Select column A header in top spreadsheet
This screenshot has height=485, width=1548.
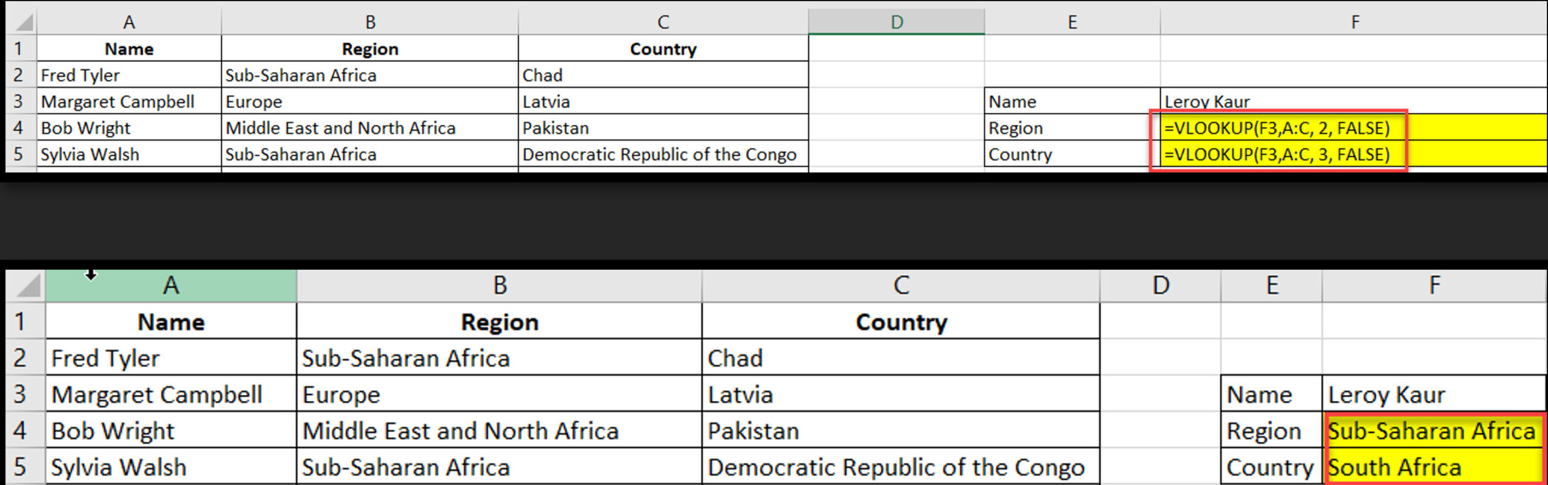click(129, 22)
